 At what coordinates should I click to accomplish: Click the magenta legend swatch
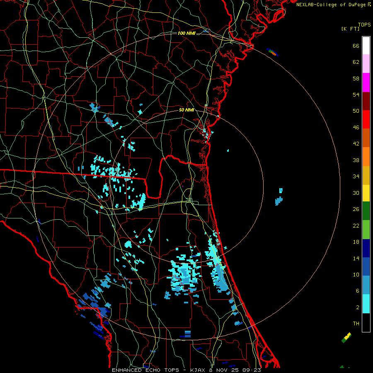coord(366,82)
